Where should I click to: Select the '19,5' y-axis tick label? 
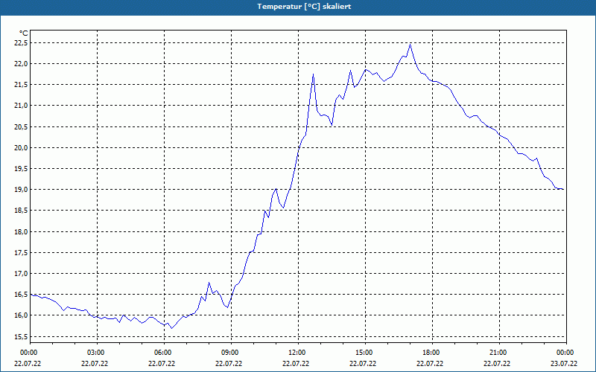click(x=21, y=169)
